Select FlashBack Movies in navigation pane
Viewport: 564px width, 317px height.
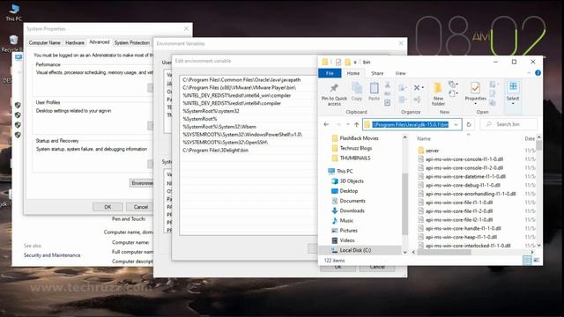[359, 138]
